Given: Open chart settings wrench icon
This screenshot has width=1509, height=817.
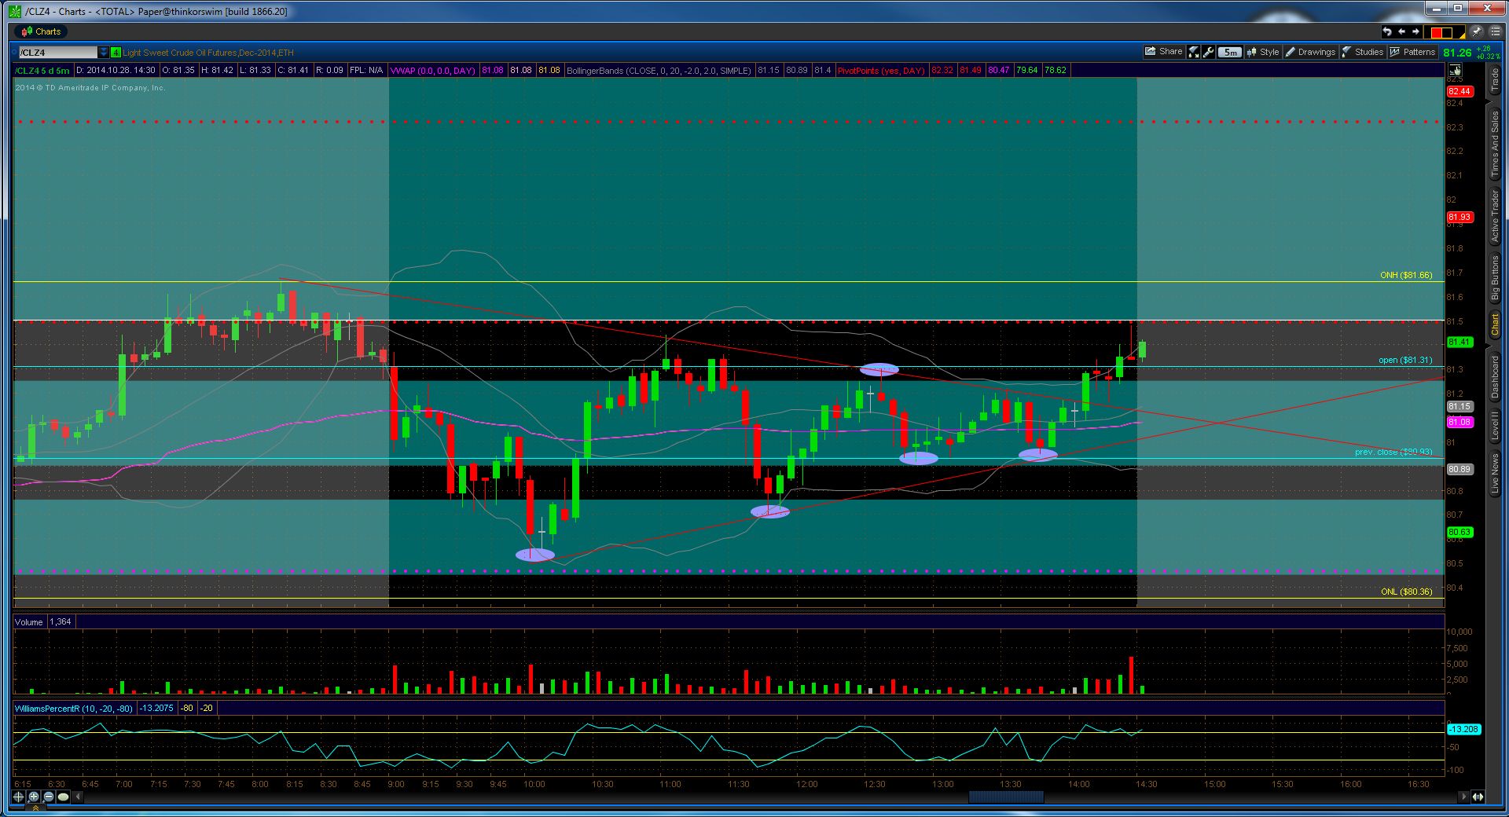Looking at the screenshot, I should [1209, 52].
